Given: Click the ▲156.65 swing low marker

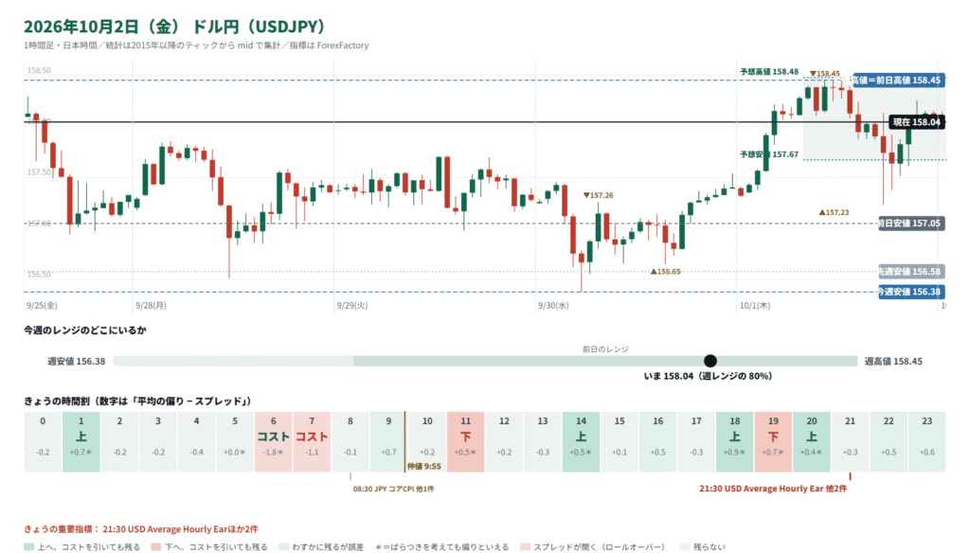Looking at the screenshot, I should 665,272.
